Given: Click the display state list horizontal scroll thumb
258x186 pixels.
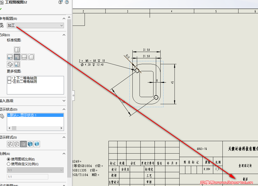Looking at the screenshot, I should (14, 128).
